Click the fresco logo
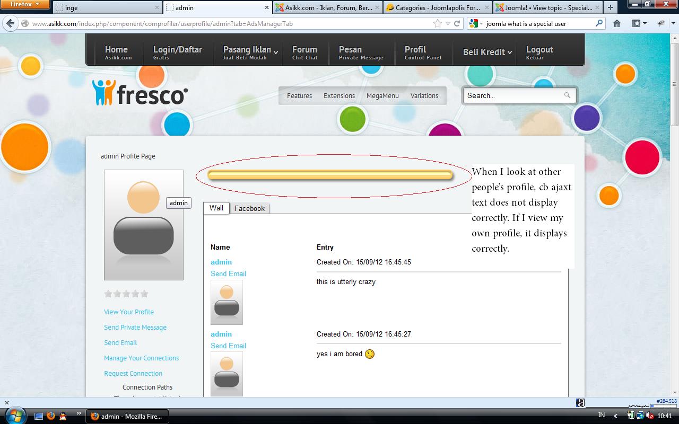 140,93
